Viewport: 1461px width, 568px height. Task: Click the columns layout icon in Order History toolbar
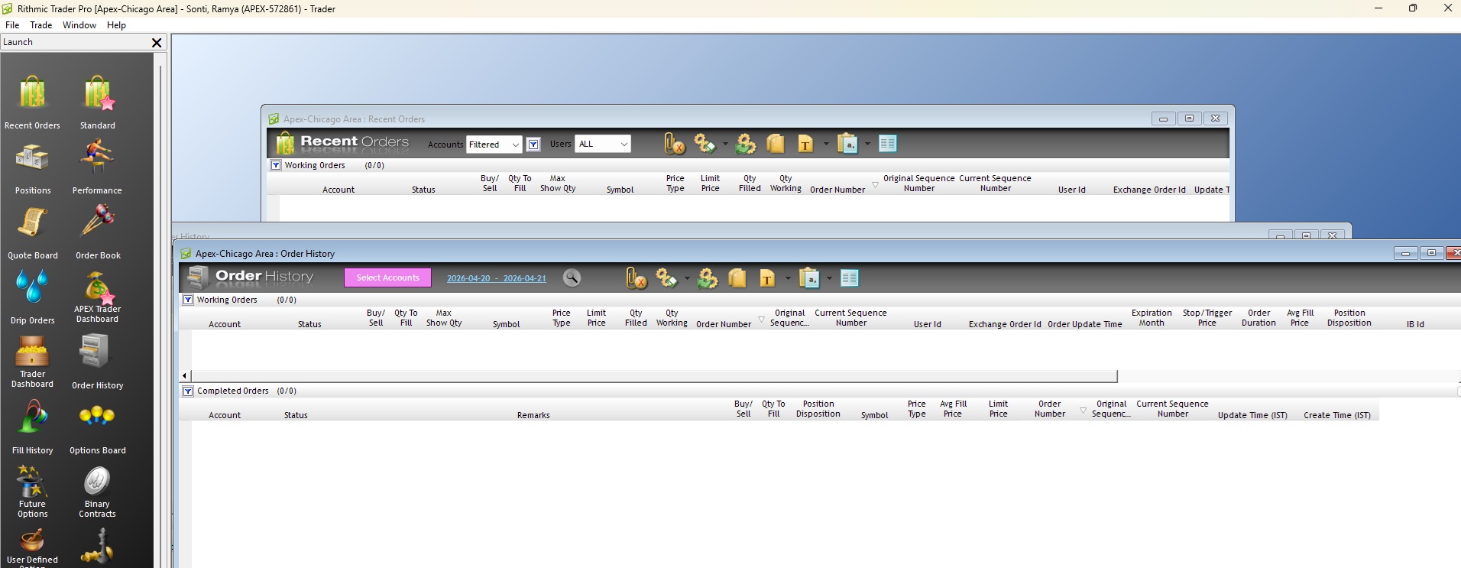(x=849, y=278)
